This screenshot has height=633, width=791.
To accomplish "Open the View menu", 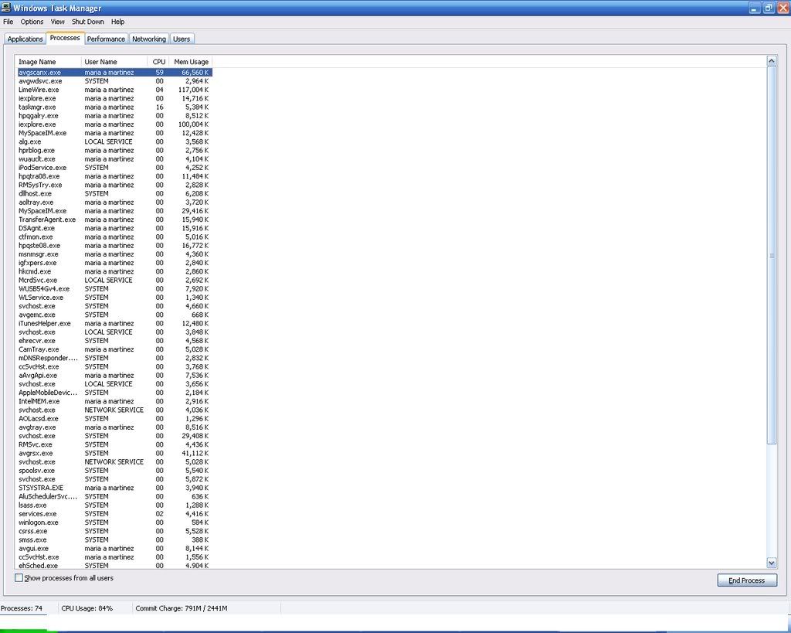I will pos(58,22).
